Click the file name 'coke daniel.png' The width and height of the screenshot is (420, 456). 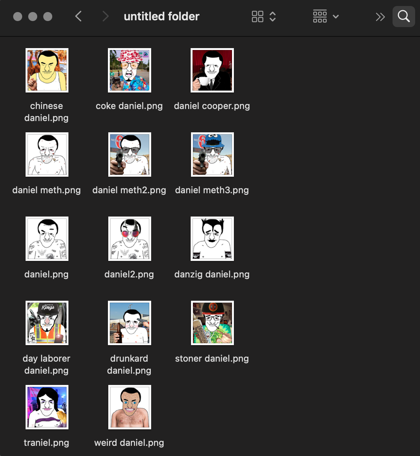point(129,106)
